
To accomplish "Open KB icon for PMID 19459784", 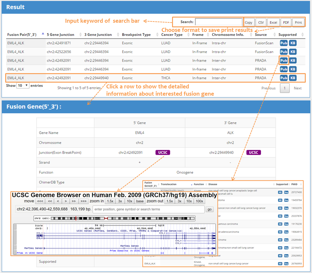I will point(280,200).
